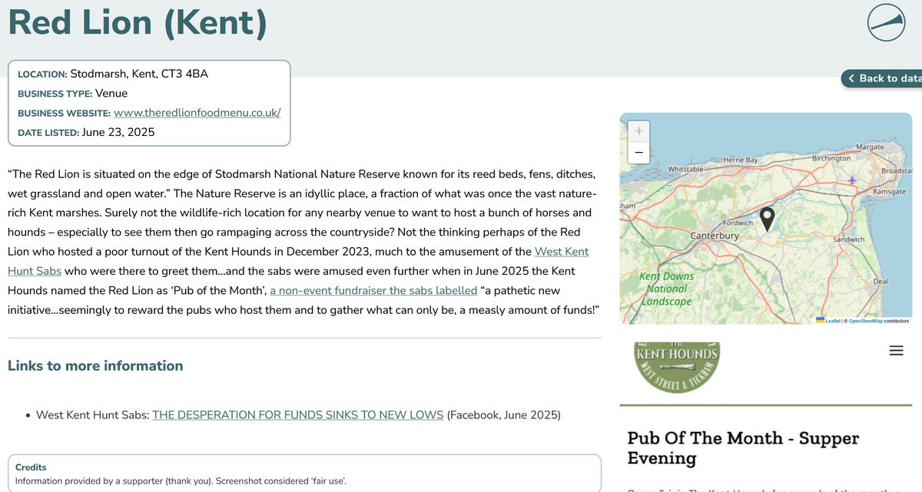Click Birchington label on the map

(831, 158)
